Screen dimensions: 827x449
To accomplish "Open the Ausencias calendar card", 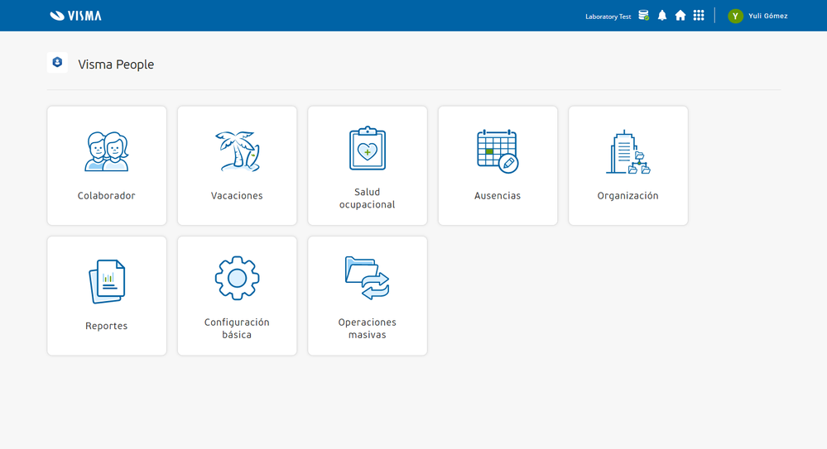I will [x=498, y=165].
